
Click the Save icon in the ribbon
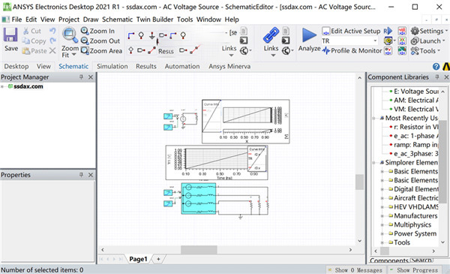[10, 35]
